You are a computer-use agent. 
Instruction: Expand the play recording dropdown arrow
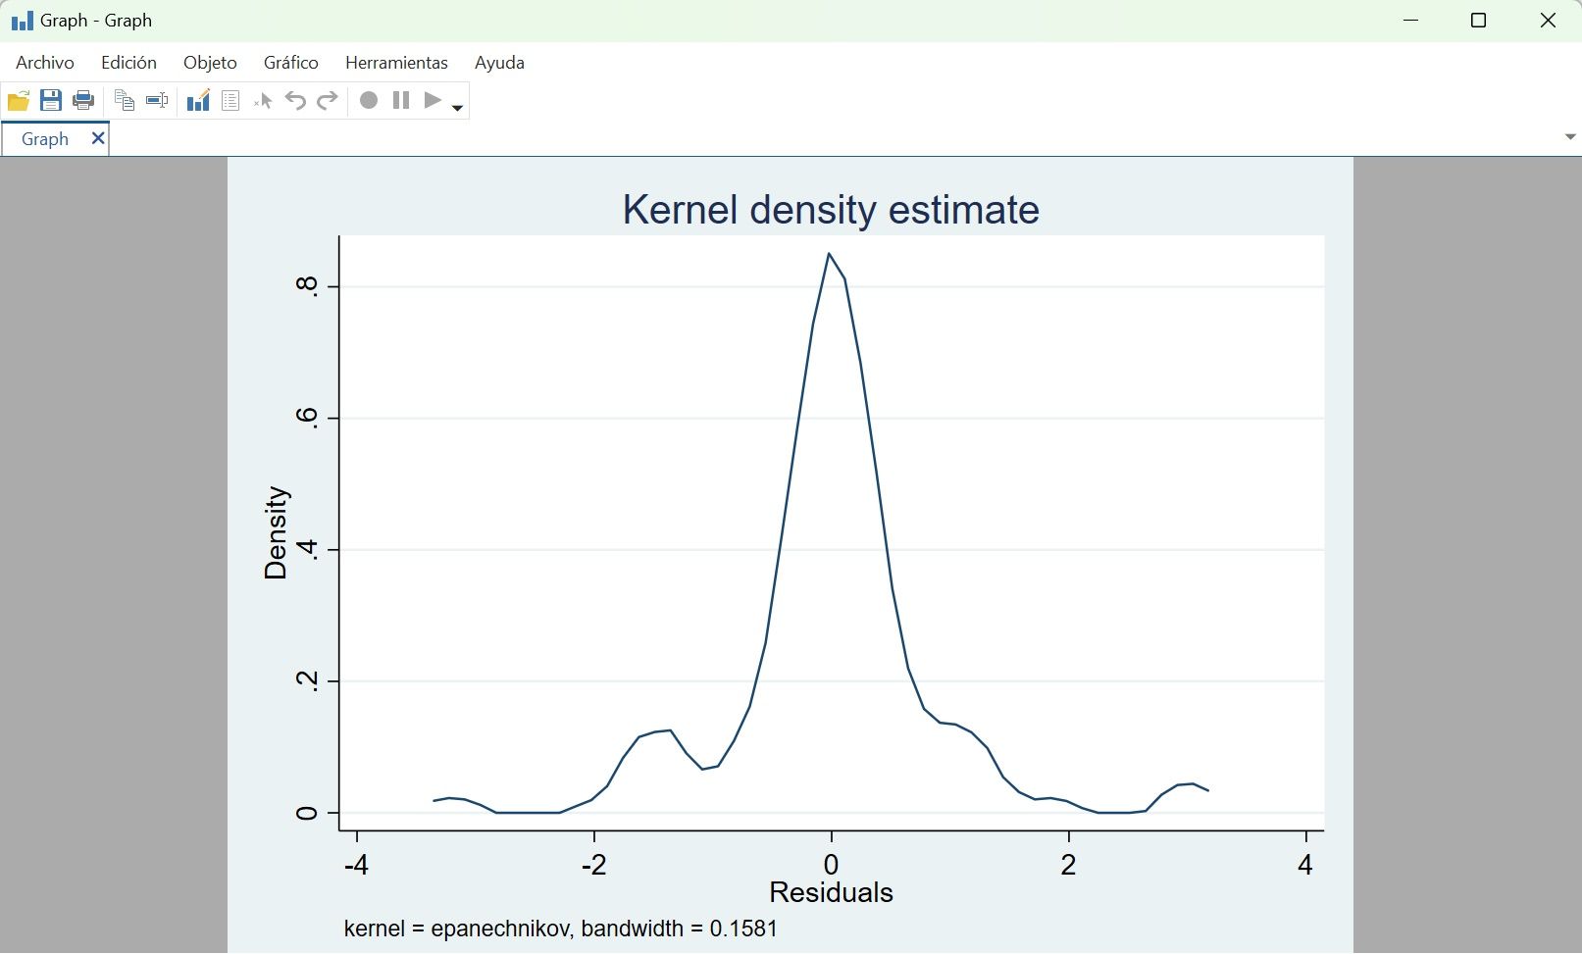pyautogui.click(x=458, y=107)
